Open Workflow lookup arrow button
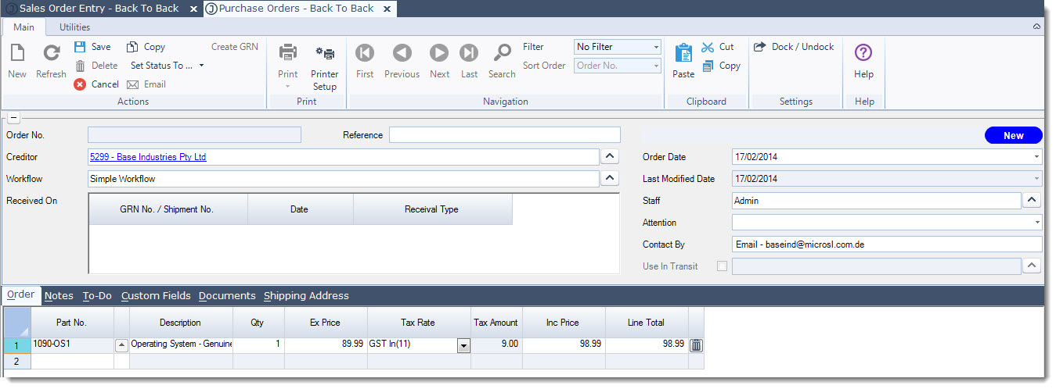This screenshot has height=389, width=1056. [x=611, y=179]
